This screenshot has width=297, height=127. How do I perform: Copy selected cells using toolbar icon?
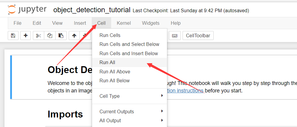pyautogui.click(x=50, y=36)
